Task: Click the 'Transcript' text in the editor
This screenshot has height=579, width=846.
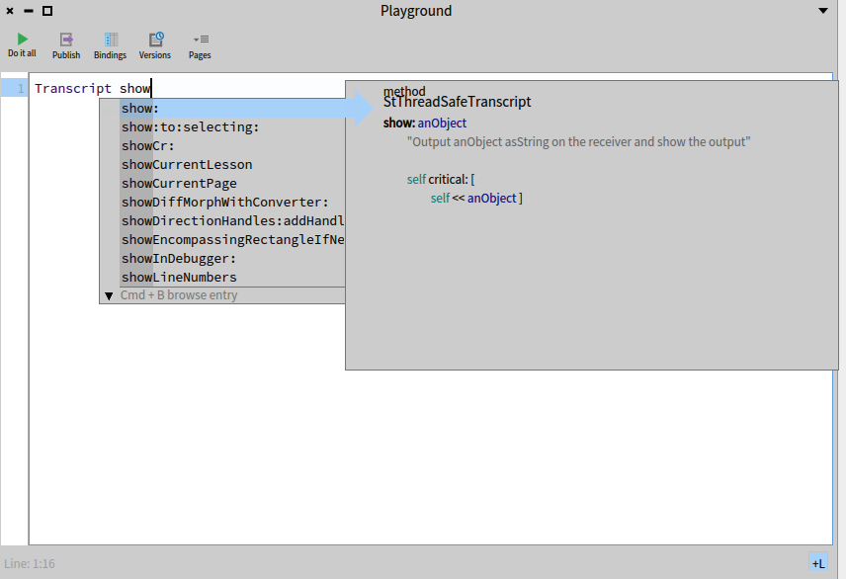Action: pyautogui.click(x=72, y=89)
